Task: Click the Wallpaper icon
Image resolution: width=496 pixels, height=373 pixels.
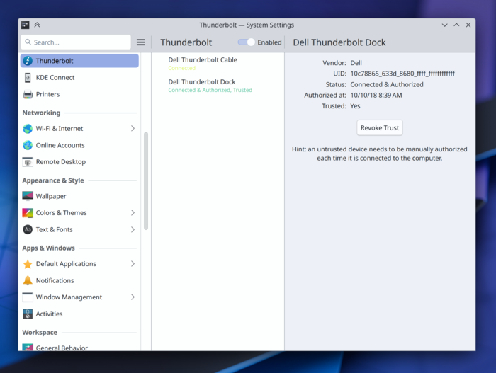Action: tap(28, 196)
